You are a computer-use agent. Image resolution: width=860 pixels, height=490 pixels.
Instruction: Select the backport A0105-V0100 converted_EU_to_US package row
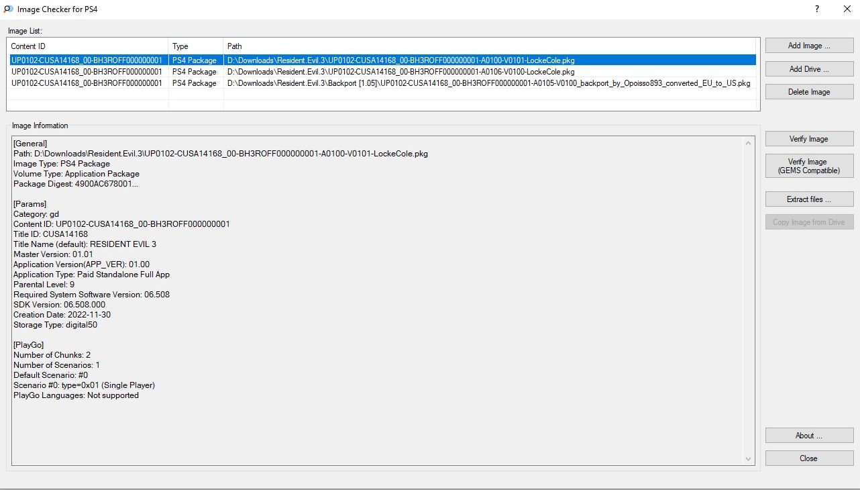pos(382,83)
